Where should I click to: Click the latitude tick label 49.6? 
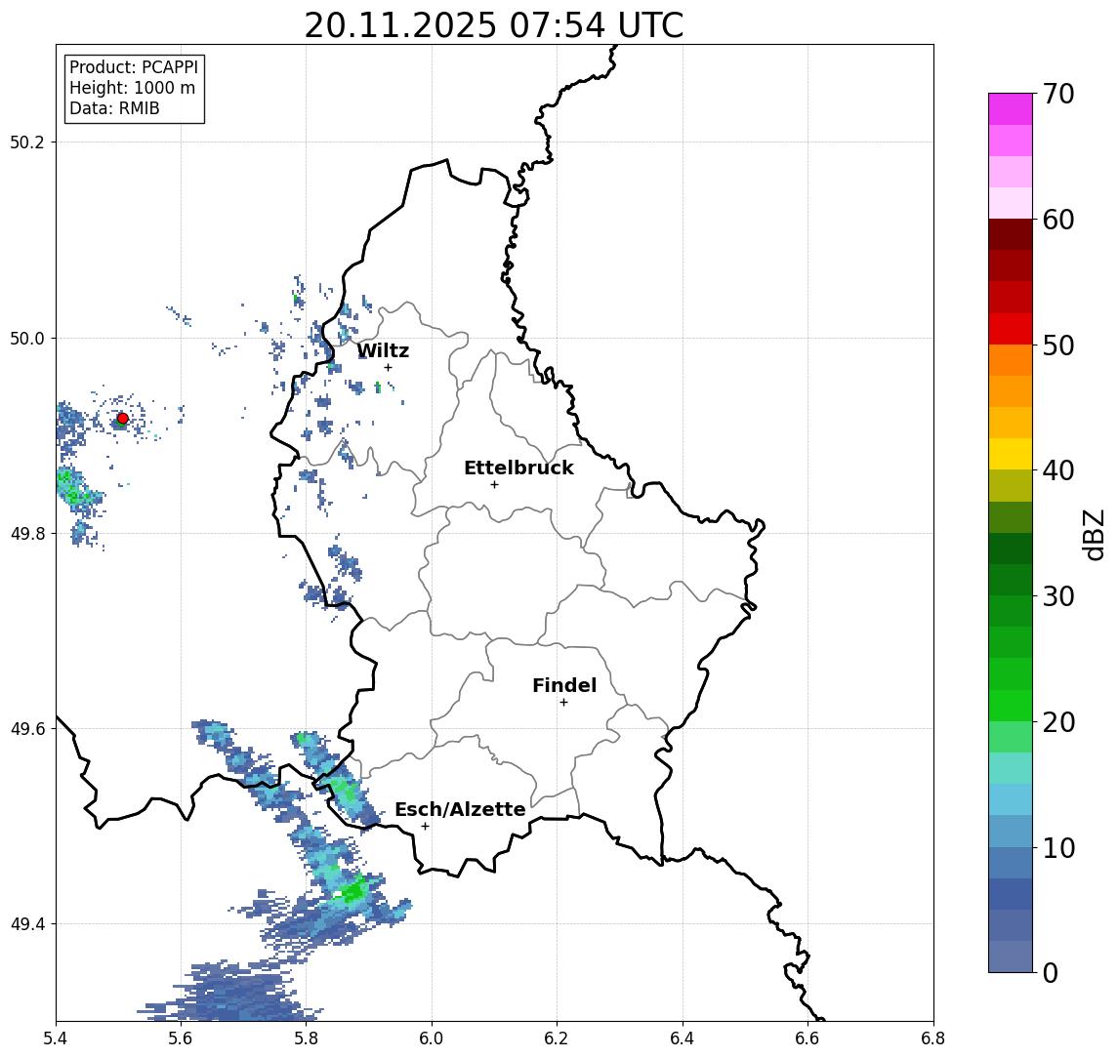tap(27, 729)
